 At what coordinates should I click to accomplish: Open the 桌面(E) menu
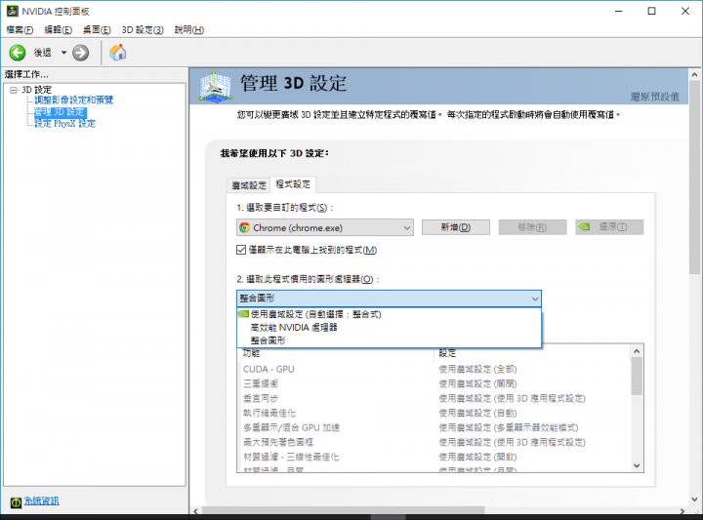pyautogui.click(x=97, y=30)
